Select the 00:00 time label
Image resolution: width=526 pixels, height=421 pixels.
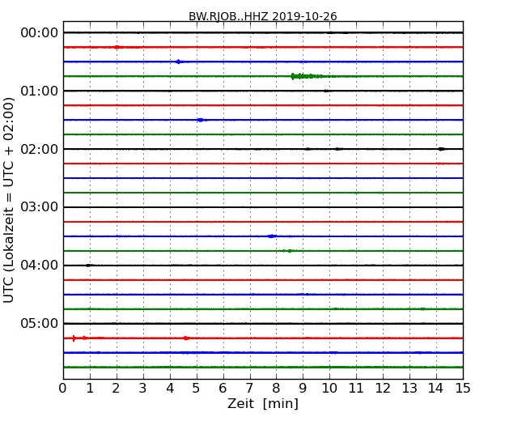40,33
